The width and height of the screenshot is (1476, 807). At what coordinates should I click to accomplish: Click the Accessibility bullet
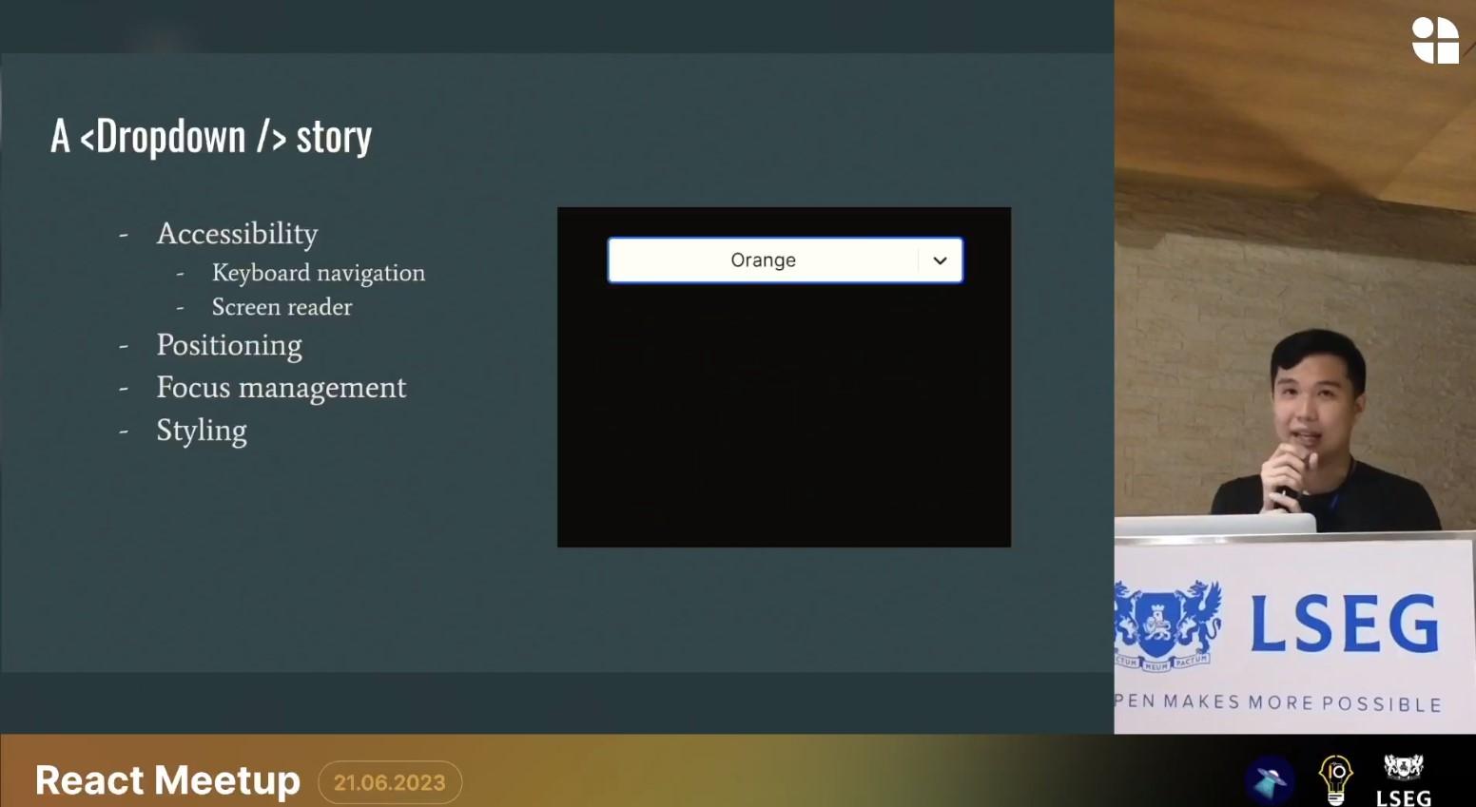point(237,234)
